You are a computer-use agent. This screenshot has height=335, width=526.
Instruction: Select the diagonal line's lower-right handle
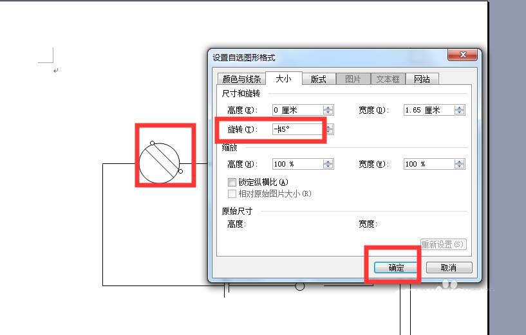pos(180,171)
